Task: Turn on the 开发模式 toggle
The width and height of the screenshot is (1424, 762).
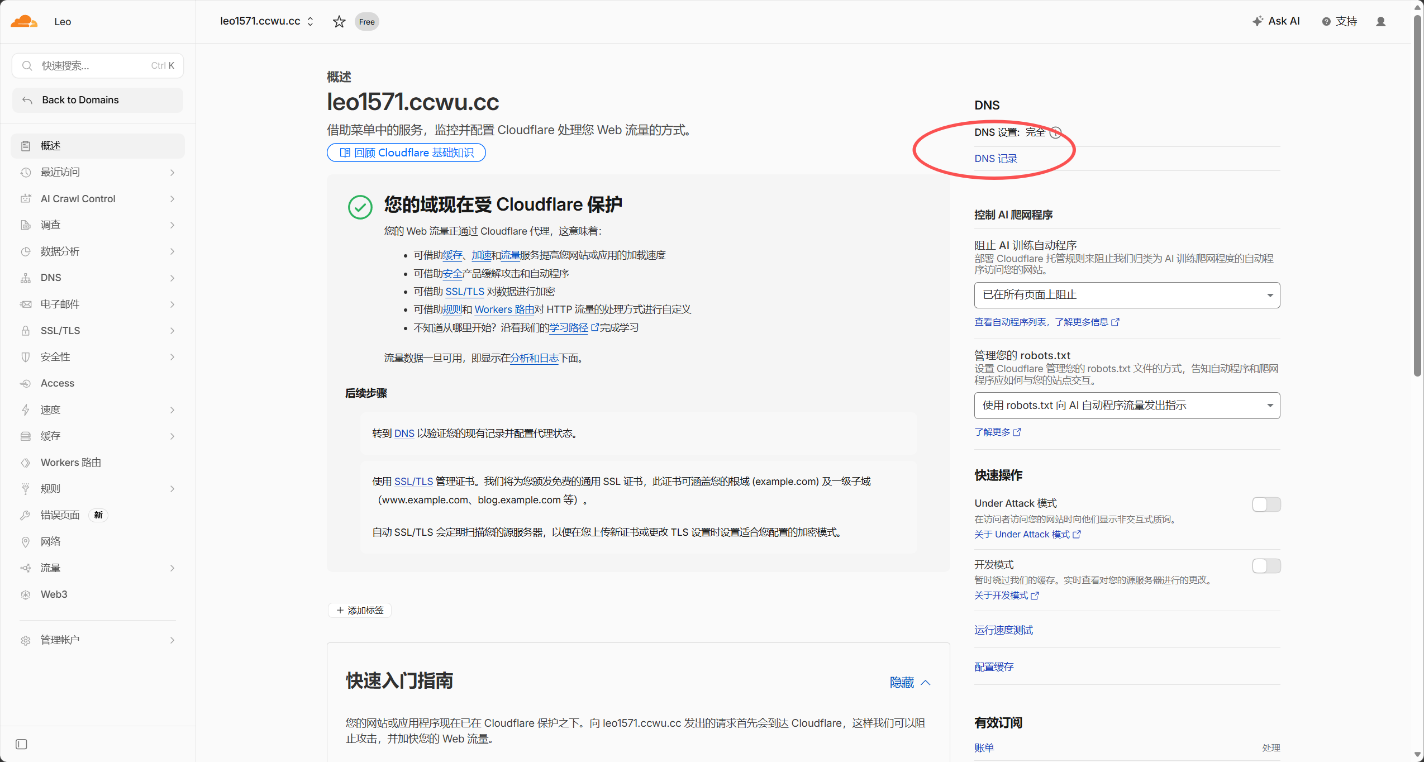Action: (x=1266, y=566)
